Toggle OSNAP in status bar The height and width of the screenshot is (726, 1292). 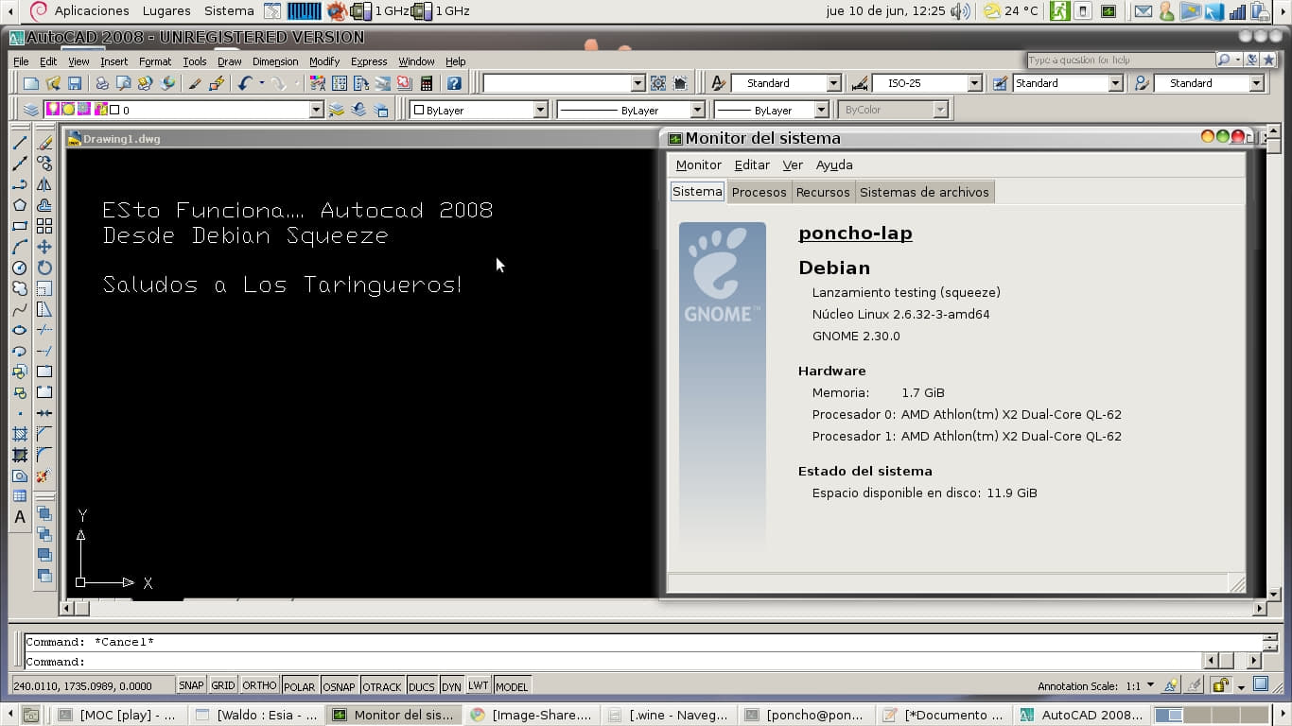point(339,686)
